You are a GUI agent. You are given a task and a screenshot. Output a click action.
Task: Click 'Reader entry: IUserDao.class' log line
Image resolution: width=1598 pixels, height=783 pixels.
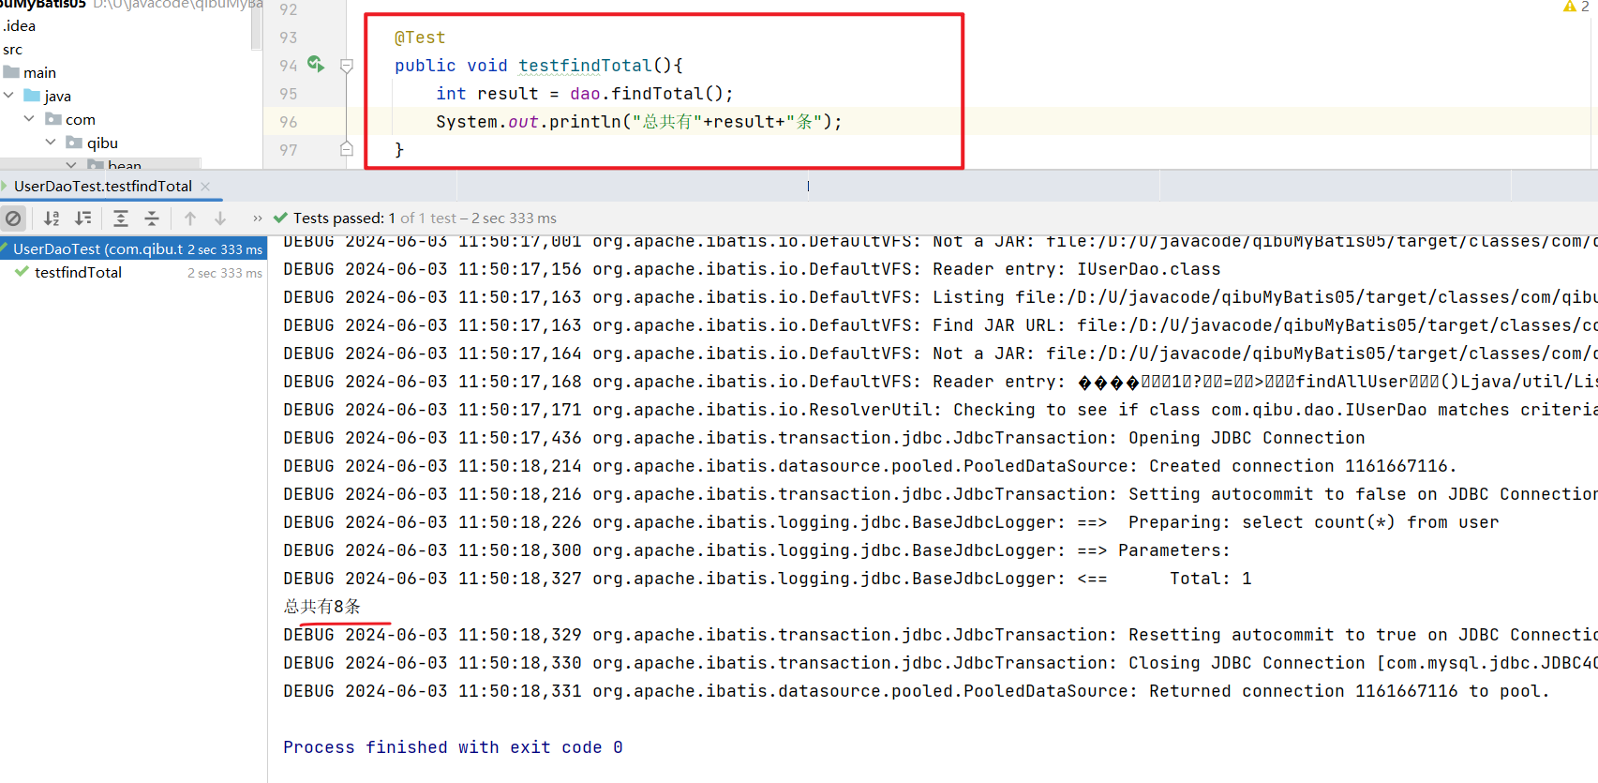(752, 269)
